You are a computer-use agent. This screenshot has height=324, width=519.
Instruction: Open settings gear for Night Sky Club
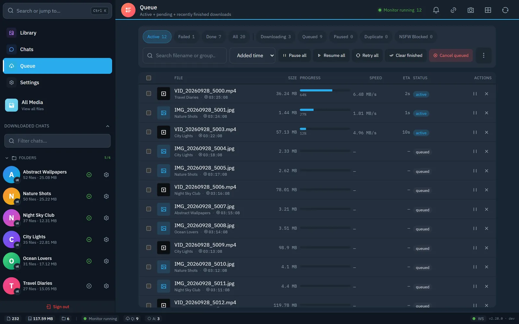point(106,218)
